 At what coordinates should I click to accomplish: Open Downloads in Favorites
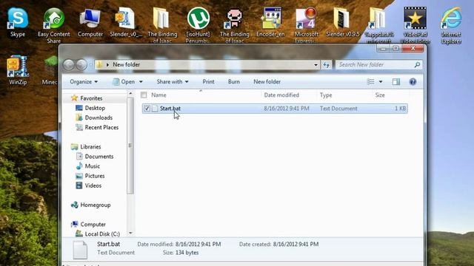click(99, 117)
